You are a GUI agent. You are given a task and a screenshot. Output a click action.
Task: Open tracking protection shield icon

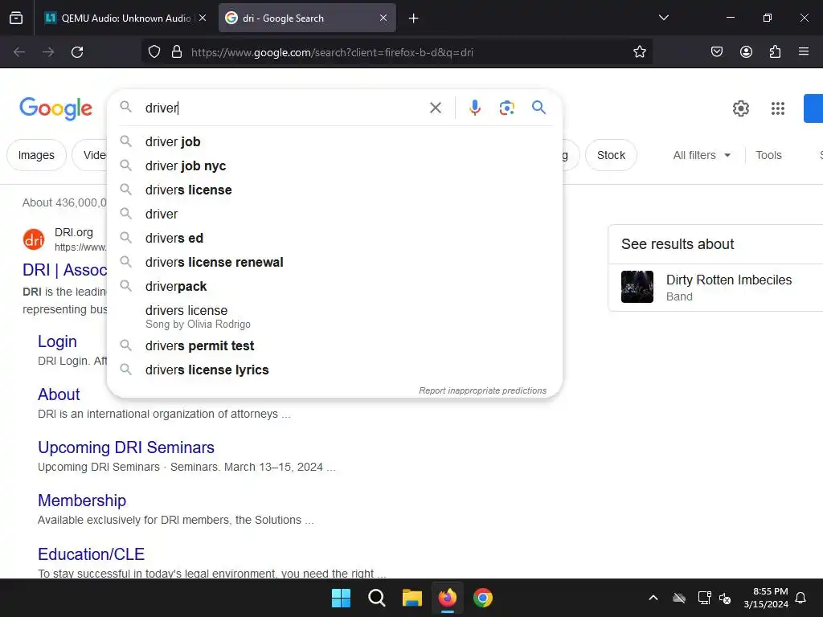click(154, 52)
